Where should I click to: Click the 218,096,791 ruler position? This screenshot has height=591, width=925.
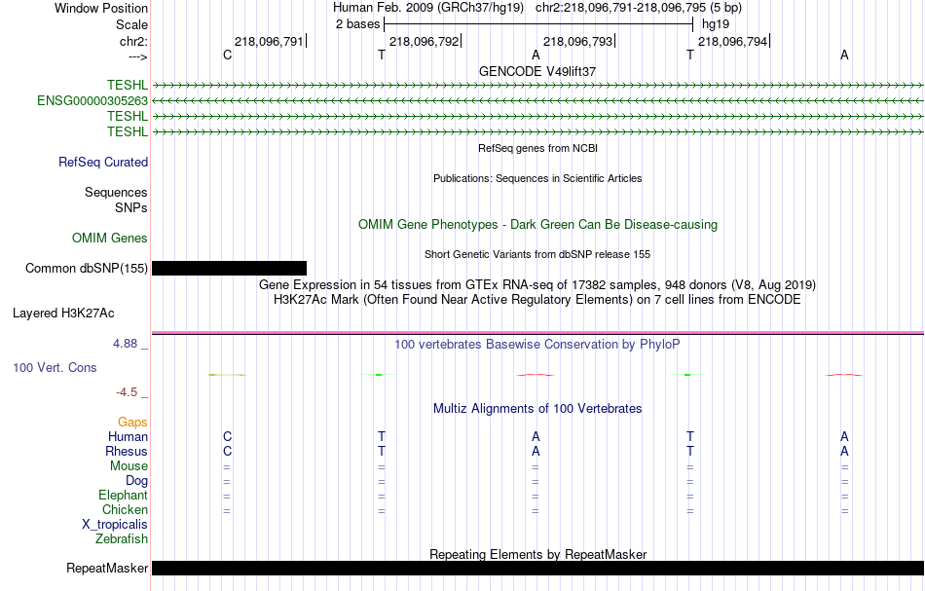[269, 41]
